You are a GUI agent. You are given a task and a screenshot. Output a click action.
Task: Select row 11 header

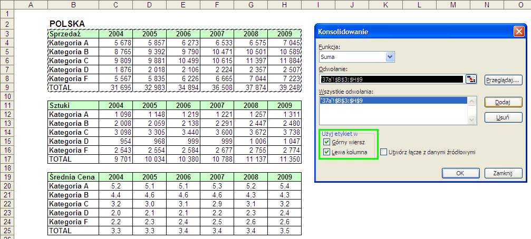7,105
